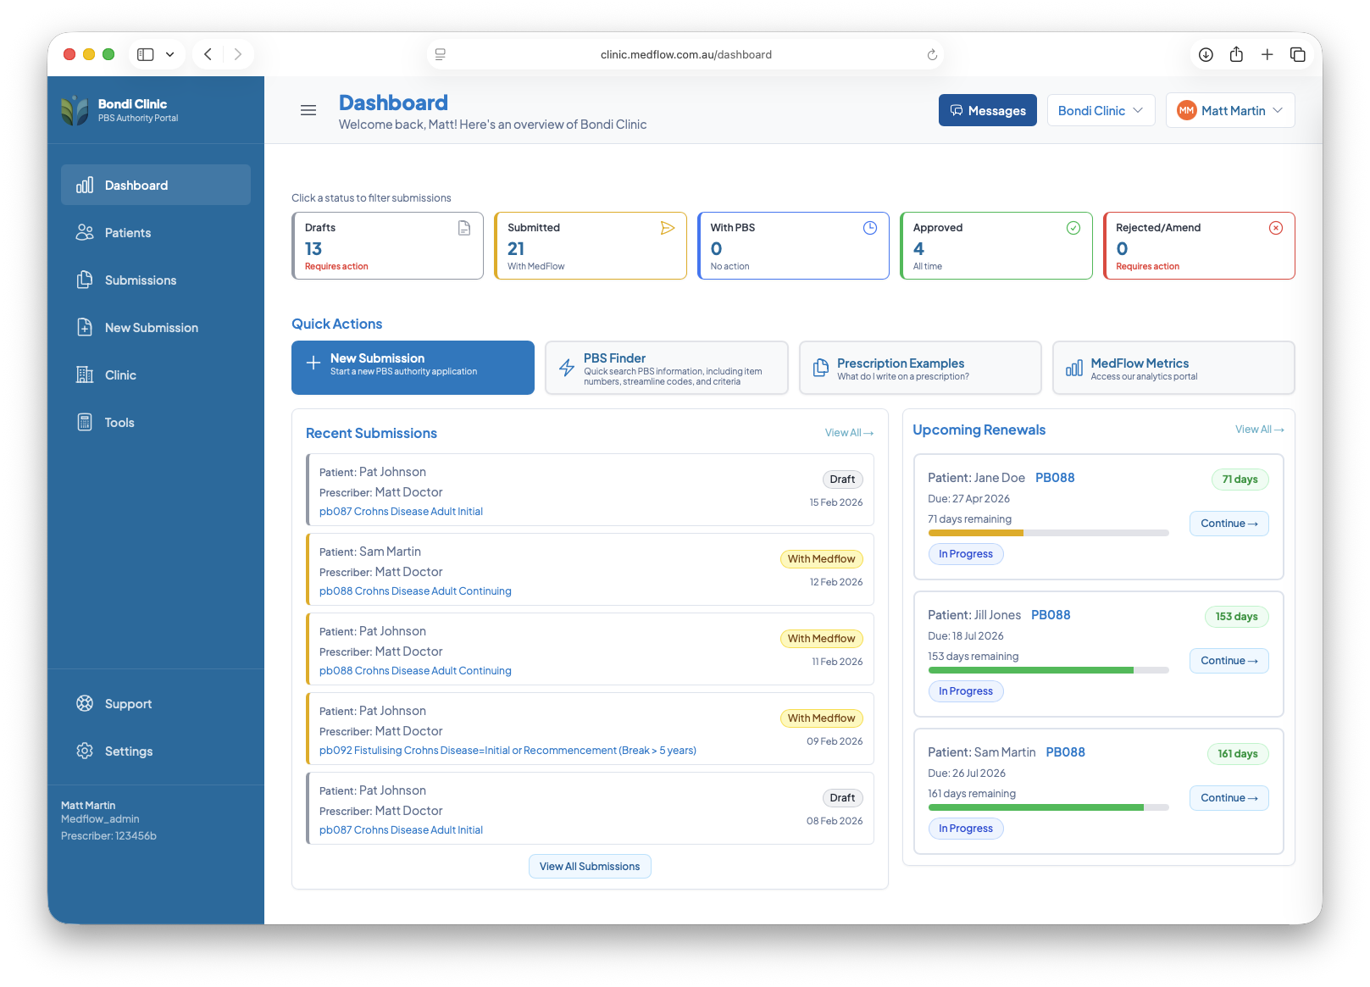The image size is (1370, 987).
Task: Open the Support lifebuoy icon
Action: [x=85, y=704]
